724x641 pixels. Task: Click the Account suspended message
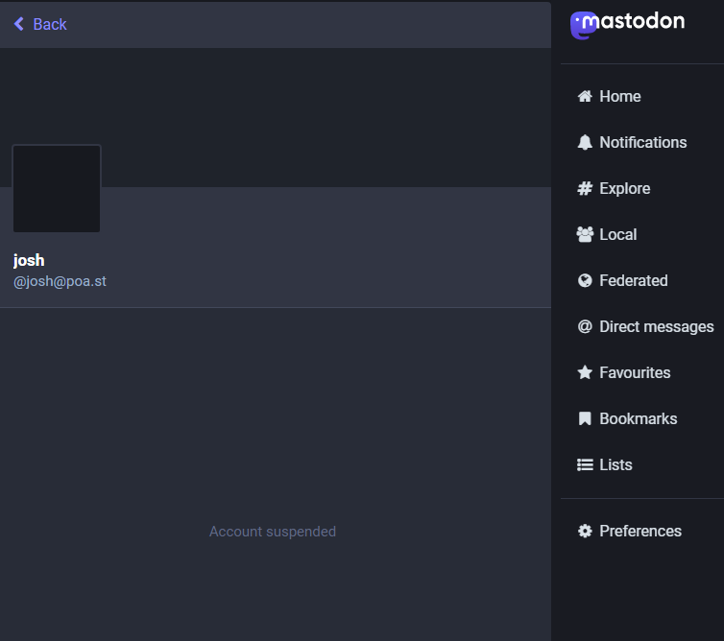(273, 532)
